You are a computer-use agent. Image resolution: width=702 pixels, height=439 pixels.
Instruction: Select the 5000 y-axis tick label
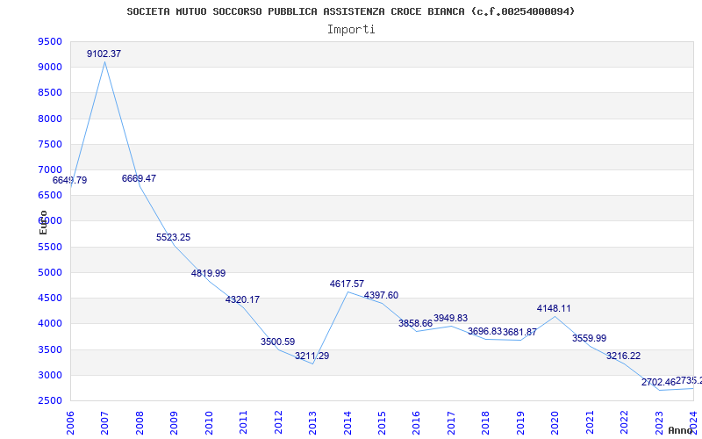(50, 272)
